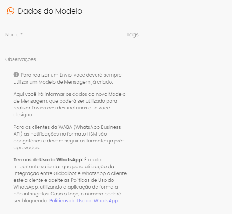Screen dimensions: 232x214
Task: Click the text "Para realizar um Envio"
Action: [46, 75]
